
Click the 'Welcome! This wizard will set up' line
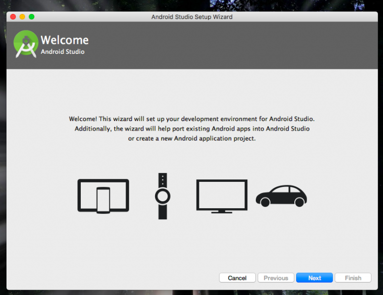point(191,119)
